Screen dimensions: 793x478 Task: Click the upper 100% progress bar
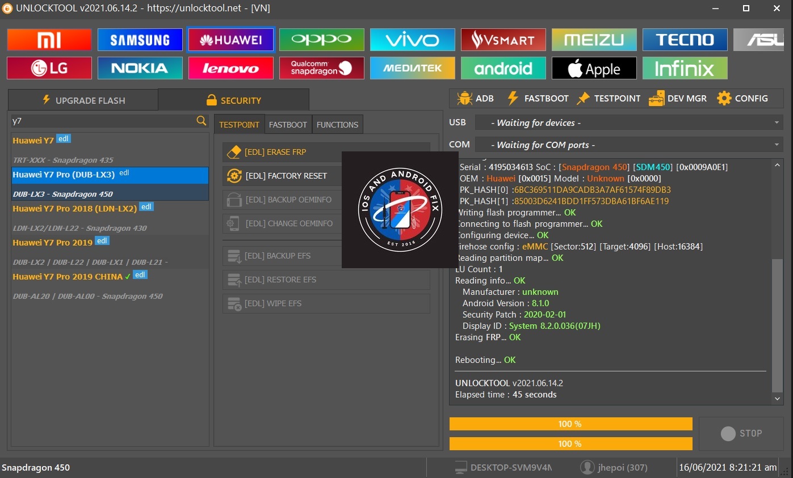click(x=571, y=424)
